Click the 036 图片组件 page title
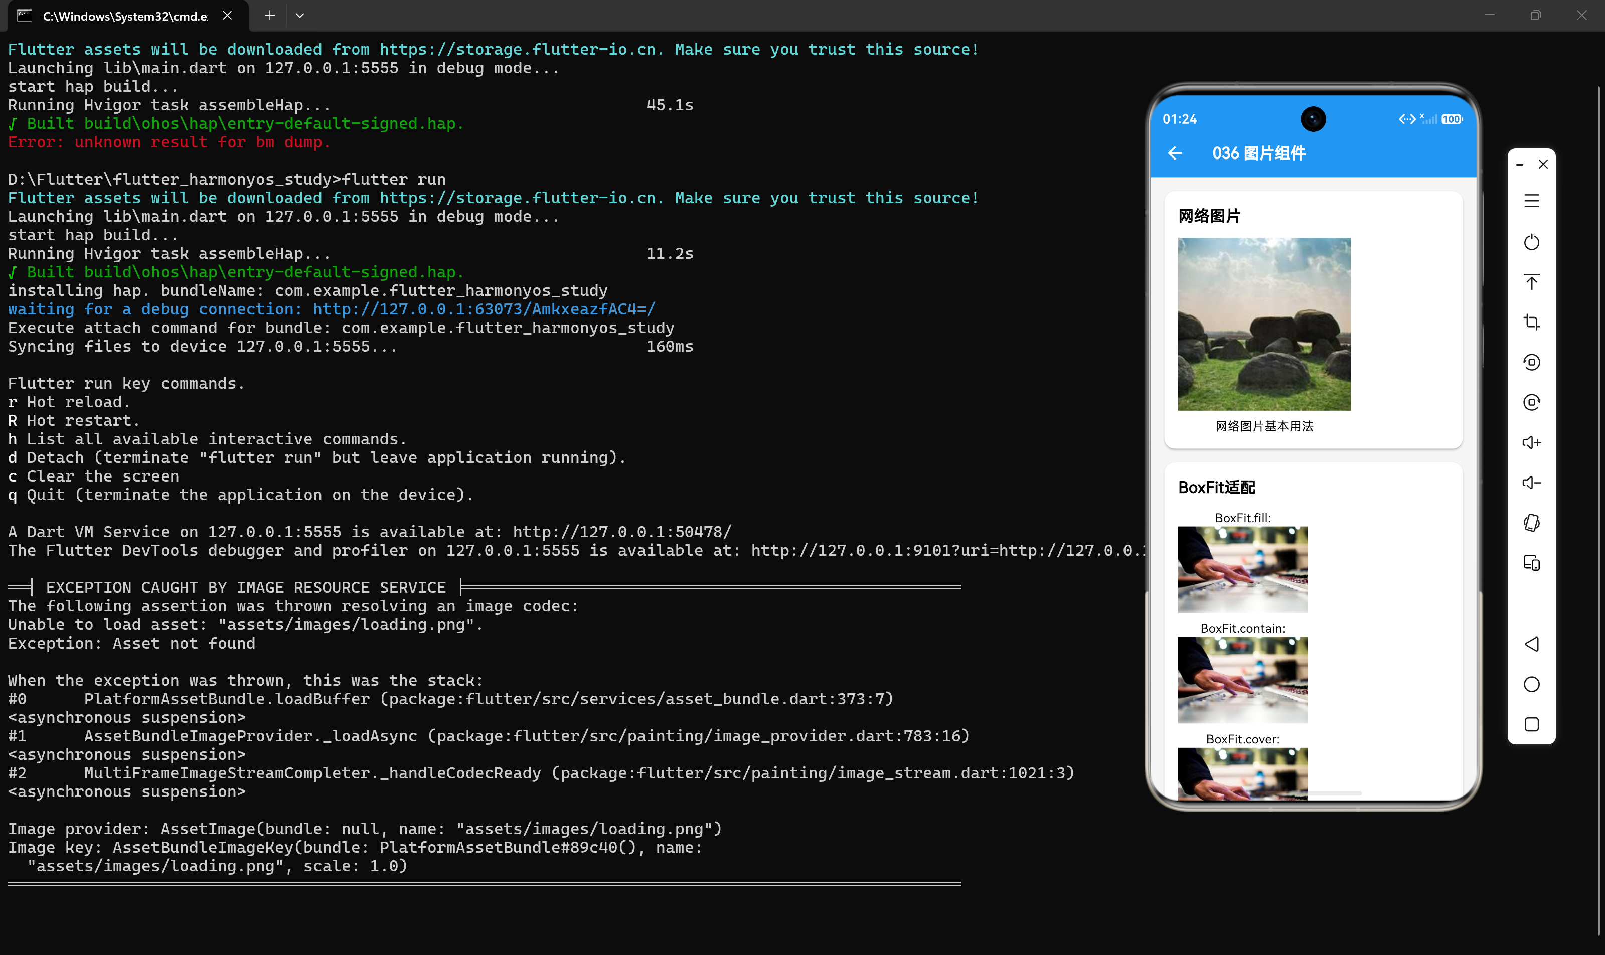Image resolution: width=1605 pixels, height=955 pixels. [x=1259, y=153]
